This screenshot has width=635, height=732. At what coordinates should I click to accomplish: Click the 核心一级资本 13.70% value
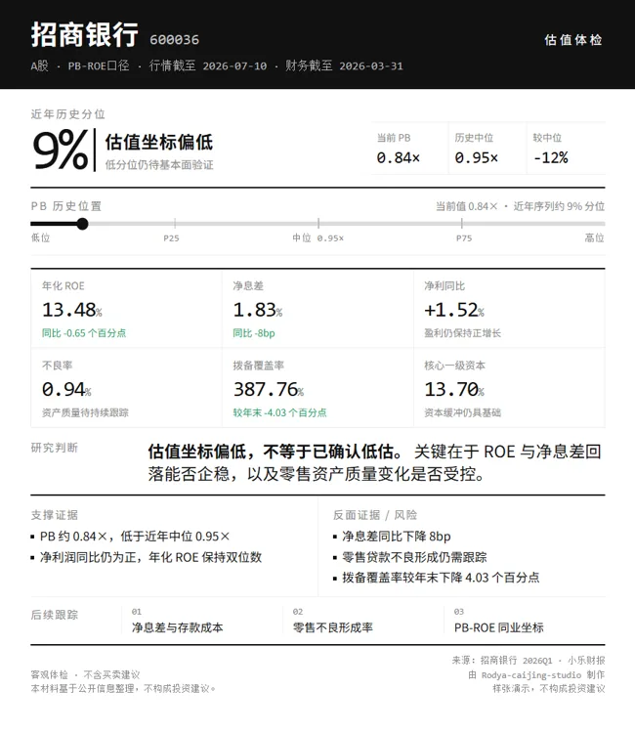[x=454, y=389]
